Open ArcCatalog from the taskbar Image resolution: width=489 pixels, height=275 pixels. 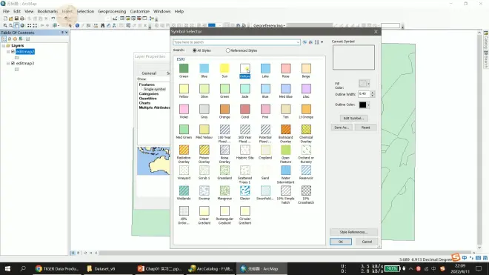[x=211, y=268]
